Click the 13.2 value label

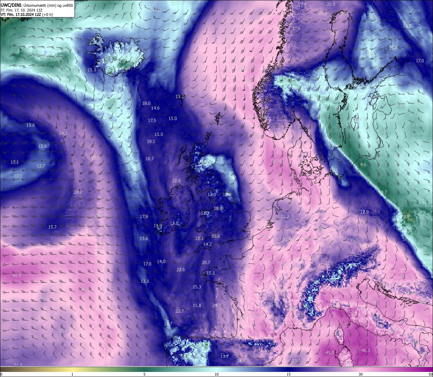point(180,96)
